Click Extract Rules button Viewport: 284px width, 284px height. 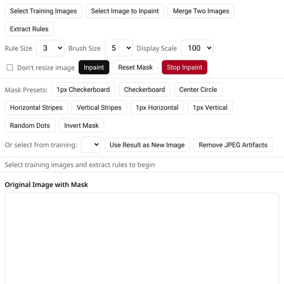click(x=29, y=29)
